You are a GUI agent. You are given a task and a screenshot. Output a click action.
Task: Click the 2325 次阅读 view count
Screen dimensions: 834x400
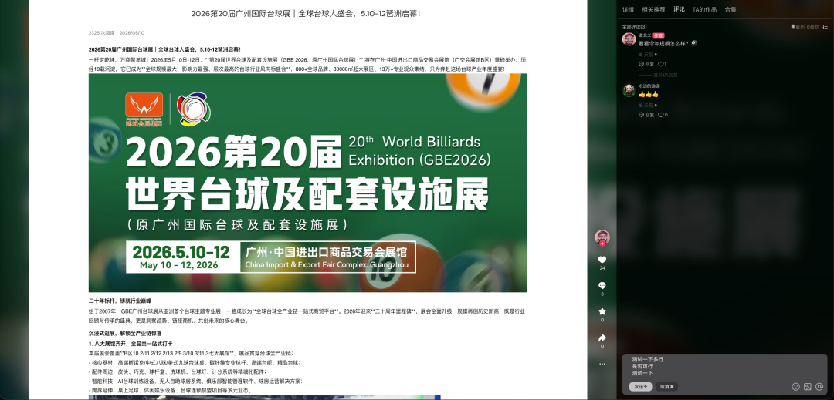point(102,33)
